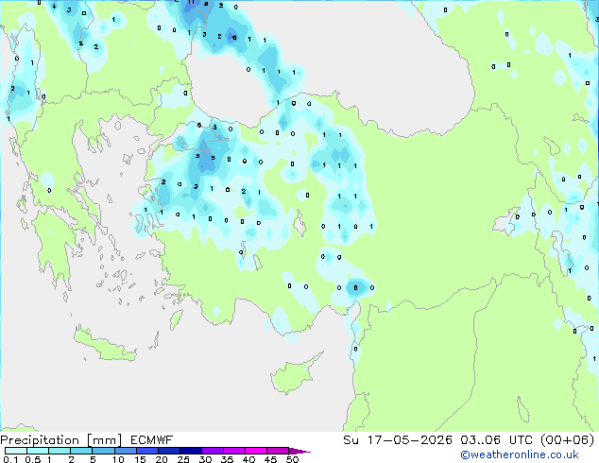Screen dimensions: 599x463
Task: Click the 'ECMWF' model label
Action: click(152, 440)
